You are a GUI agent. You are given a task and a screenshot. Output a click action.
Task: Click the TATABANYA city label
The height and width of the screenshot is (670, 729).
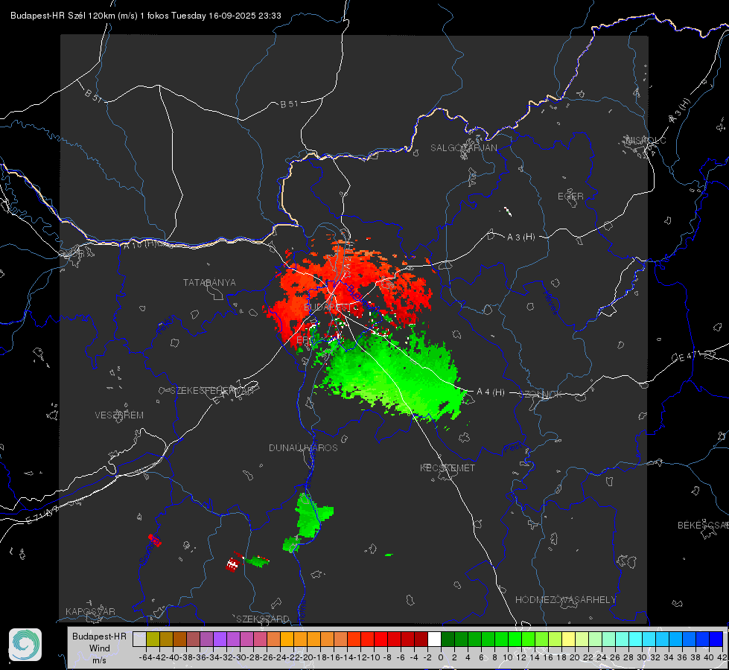pos(209,283)
